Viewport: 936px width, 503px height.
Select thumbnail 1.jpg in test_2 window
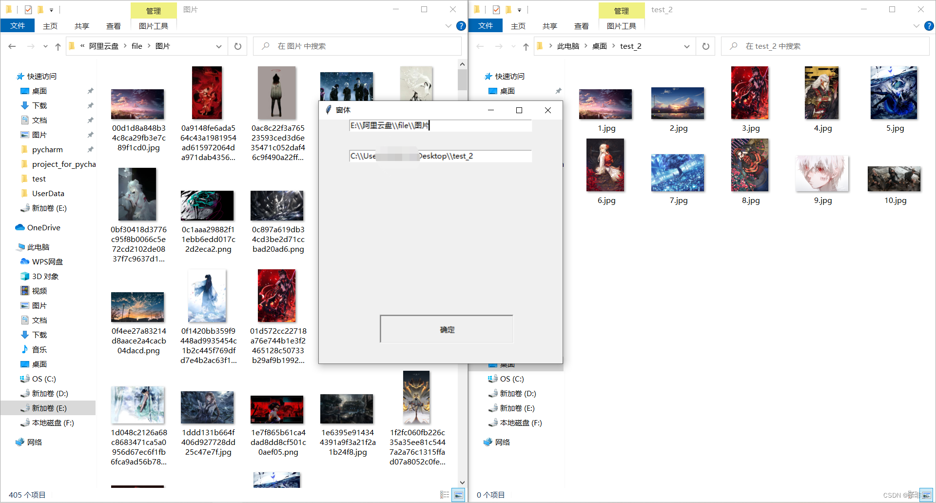tap(605, 104)
